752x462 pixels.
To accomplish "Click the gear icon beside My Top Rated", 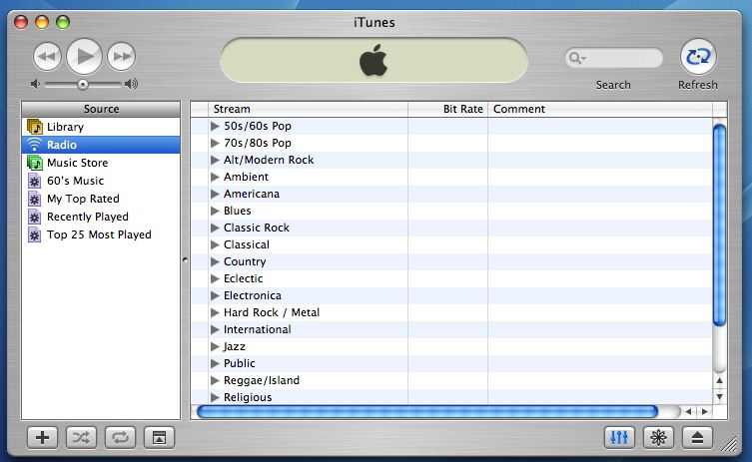I will click(x=34, y=199).
